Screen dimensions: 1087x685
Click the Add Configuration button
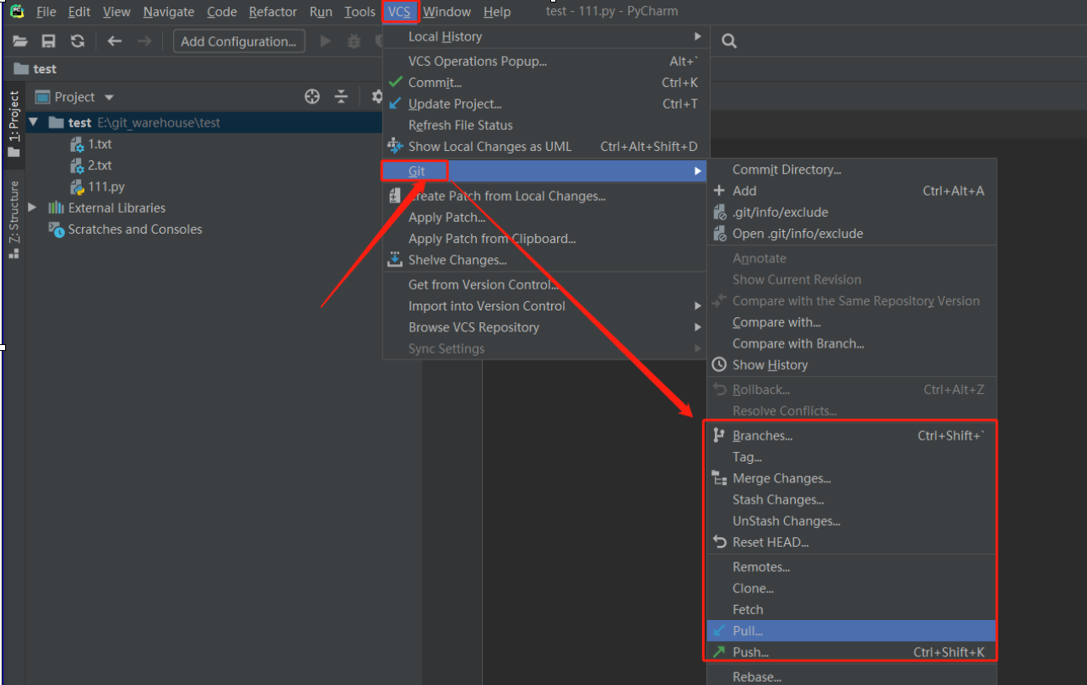tap(239, 41)
